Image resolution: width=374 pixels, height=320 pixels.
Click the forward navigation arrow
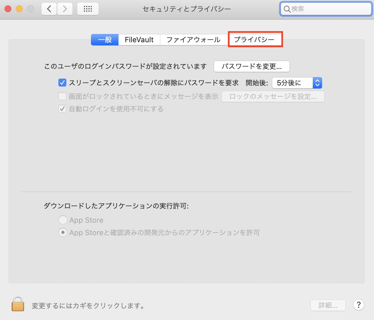[65, 9]
